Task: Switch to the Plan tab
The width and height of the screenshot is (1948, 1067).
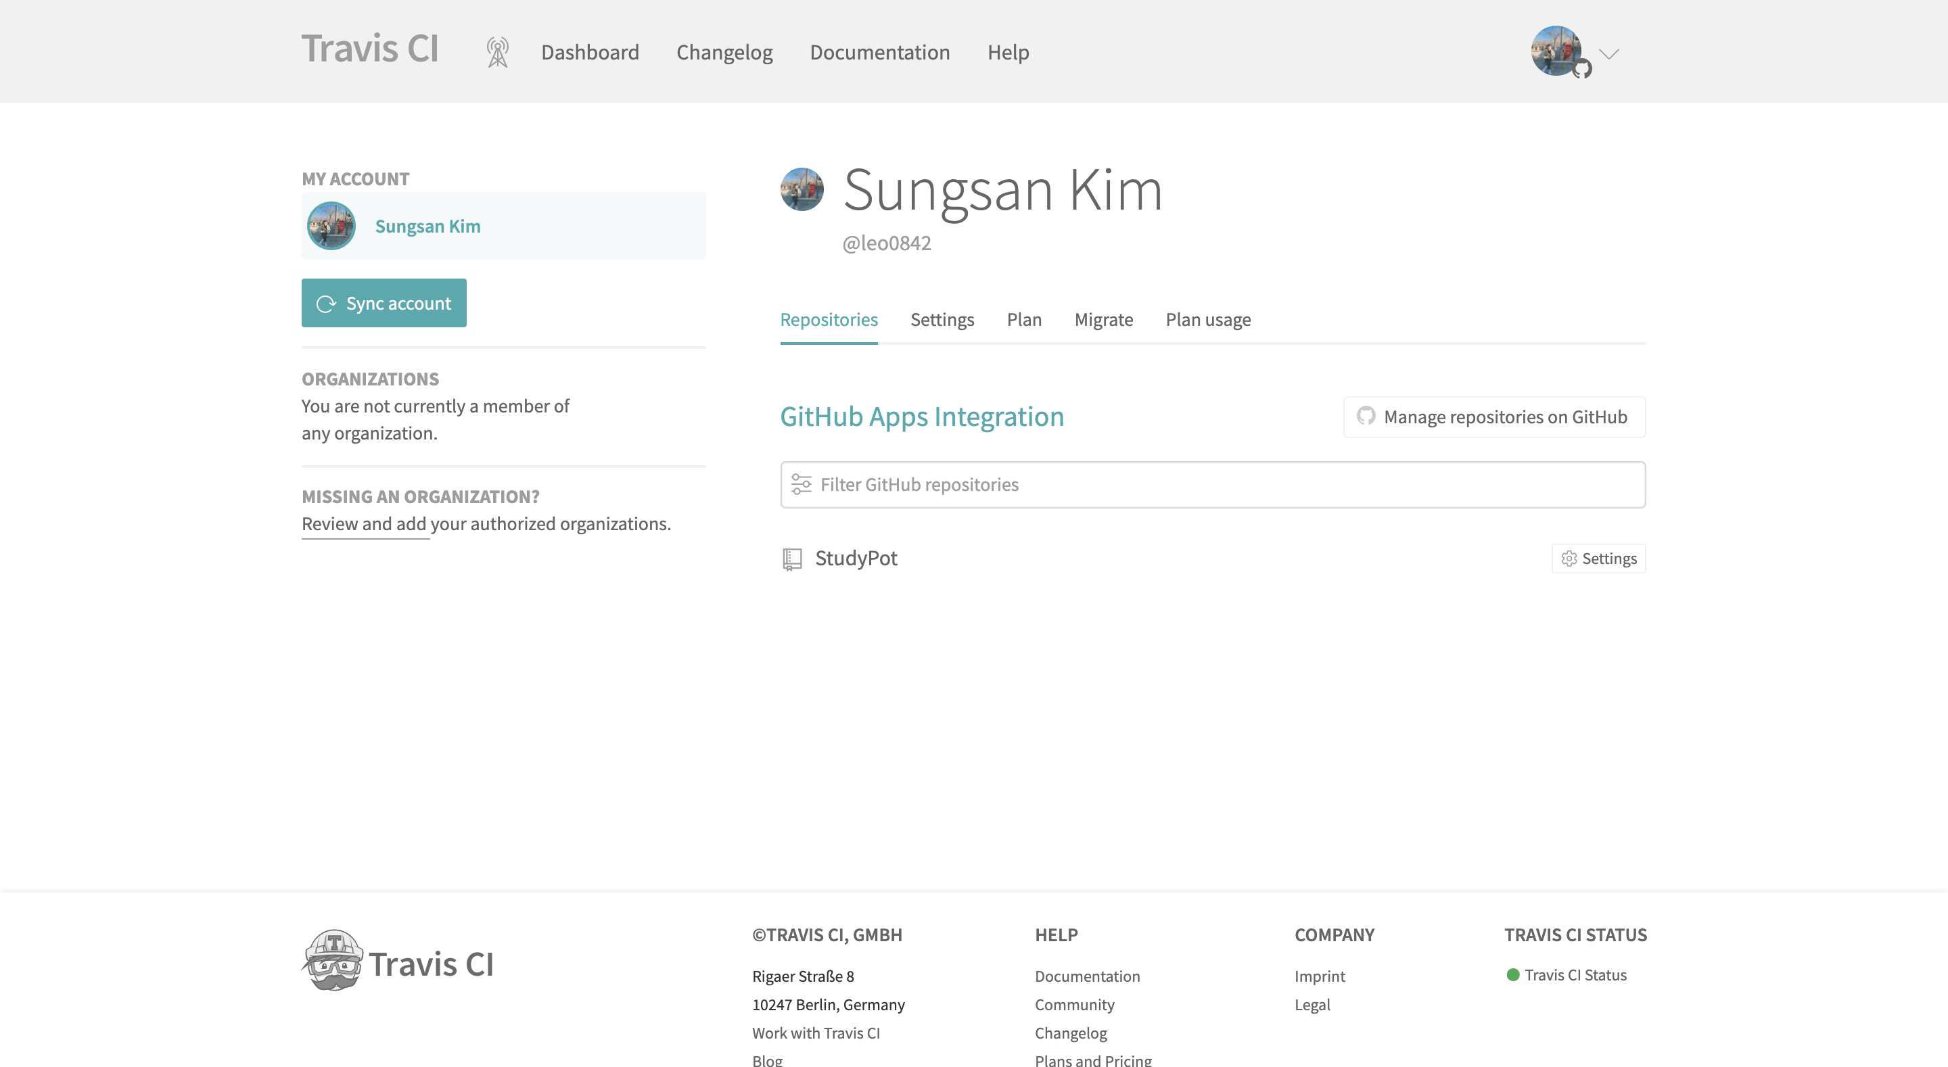Action: [1024, 320]
